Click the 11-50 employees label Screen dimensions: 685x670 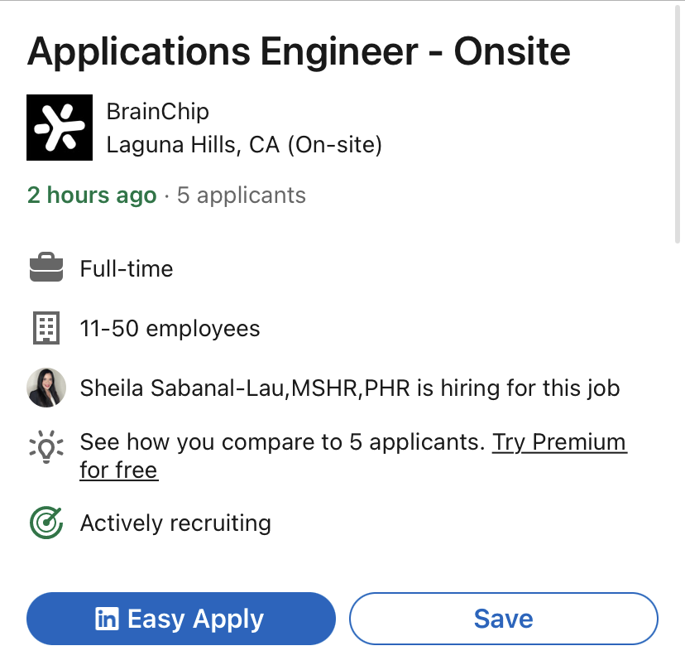170,329
